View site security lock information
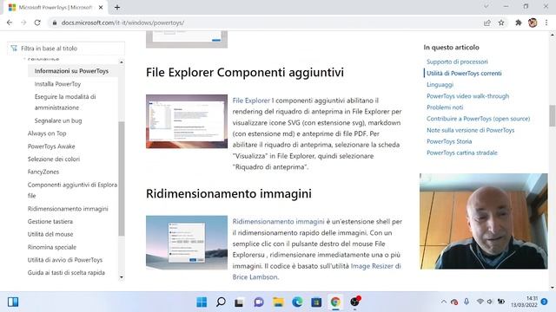Image resolution: width=556 pixels, height=312 pixels. (x=54, y=23)
